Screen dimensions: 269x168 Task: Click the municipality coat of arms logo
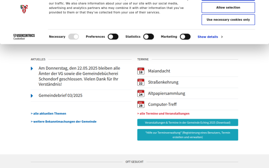point(24,9)
